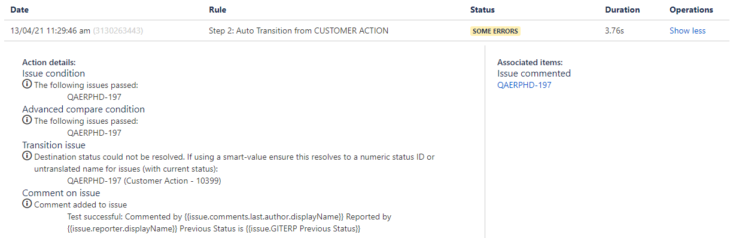Click the Transition issue heading
The width and height of the screenshot is (730, 238).
pyautogui.click(x=54, y=145)
